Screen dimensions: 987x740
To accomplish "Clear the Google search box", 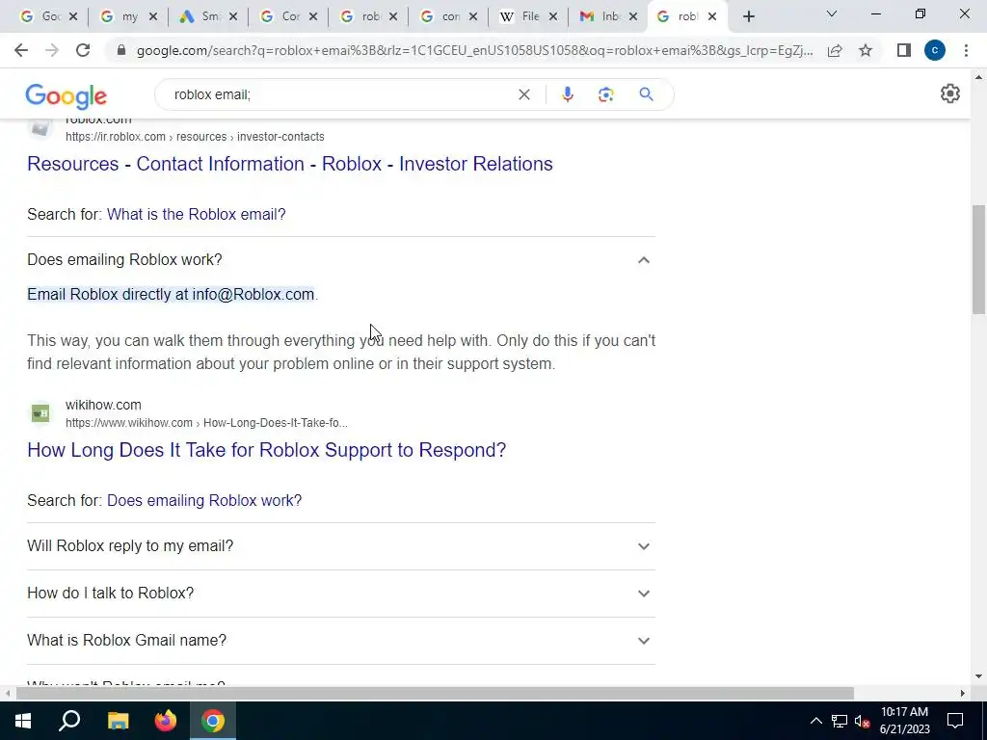I will tap(523, 94).
